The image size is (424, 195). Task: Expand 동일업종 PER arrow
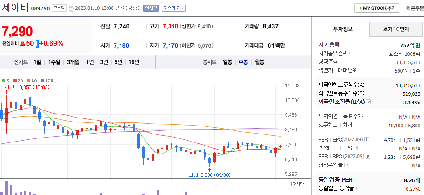click(354, 179)
